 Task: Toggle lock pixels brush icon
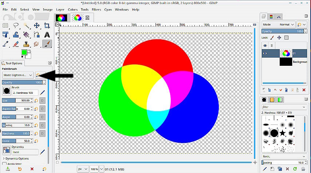[272, 37]
